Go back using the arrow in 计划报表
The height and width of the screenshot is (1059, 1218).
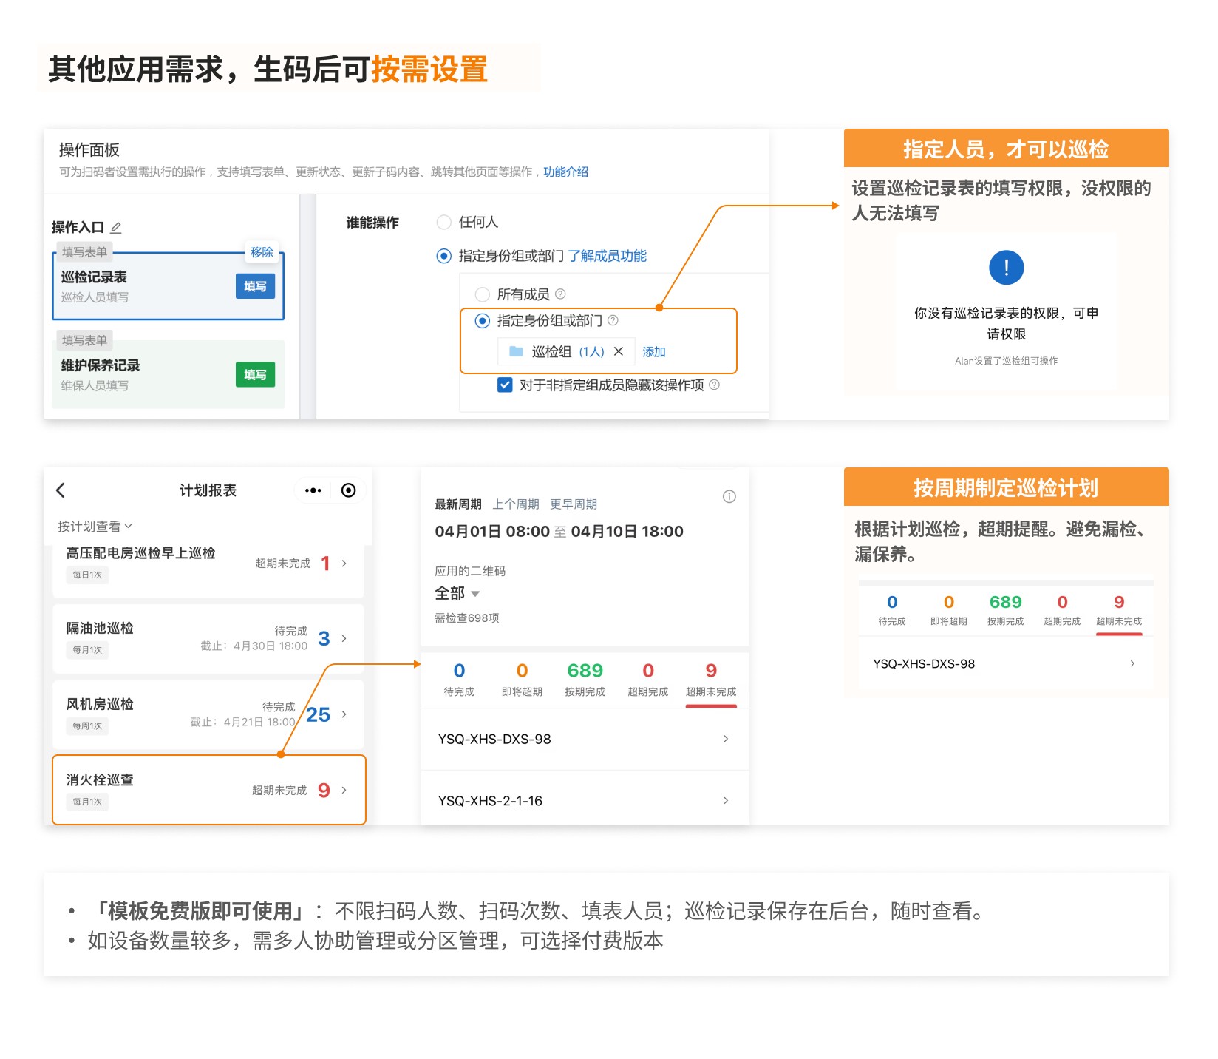pyautogui.click(x=61, y=490)
